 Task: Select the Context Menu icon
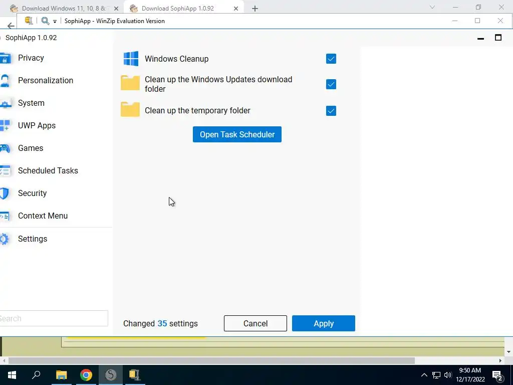click(5, 216)
